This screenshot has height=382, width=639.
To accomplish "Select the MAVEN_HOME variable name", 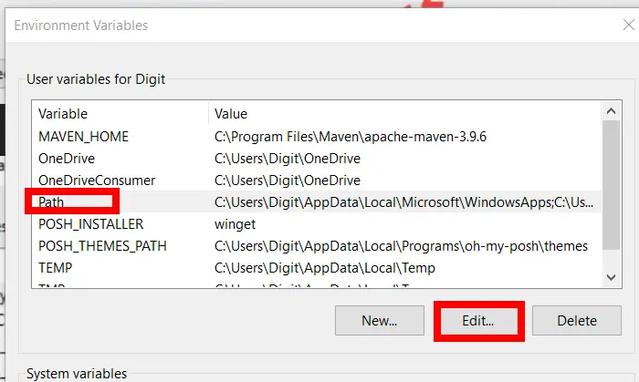I will [83, 137].
